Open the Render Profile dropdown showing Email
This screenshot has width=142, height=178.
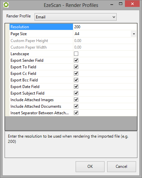click(76, 17)
